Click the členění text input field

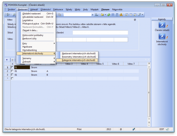coord(100,33)
